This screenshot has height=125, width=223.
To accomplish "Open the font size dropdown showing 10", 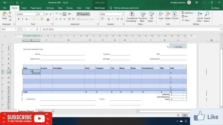I will [x=43, y=14].
